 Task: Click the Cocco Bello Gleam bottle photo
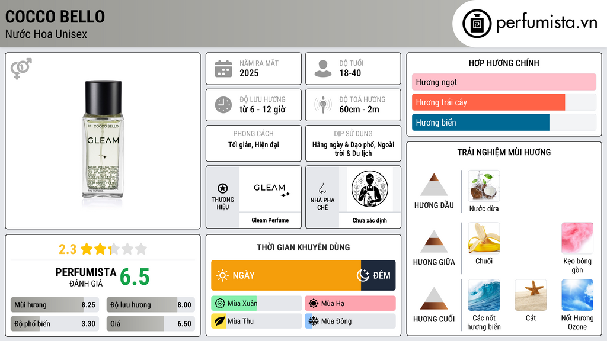coord(103,139)
